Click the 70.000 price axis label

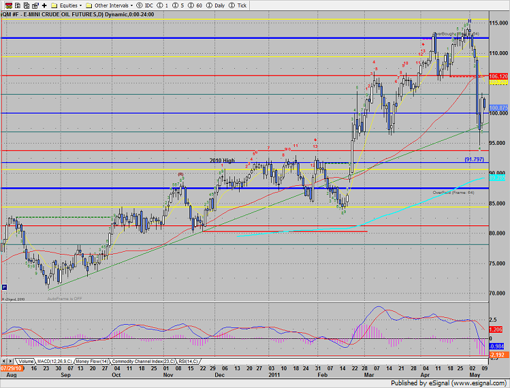[x=498, y=293]
